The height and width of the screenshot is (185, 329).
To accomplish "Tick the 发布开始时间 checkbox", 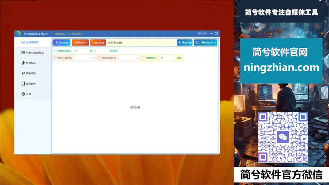I will 55,58.
